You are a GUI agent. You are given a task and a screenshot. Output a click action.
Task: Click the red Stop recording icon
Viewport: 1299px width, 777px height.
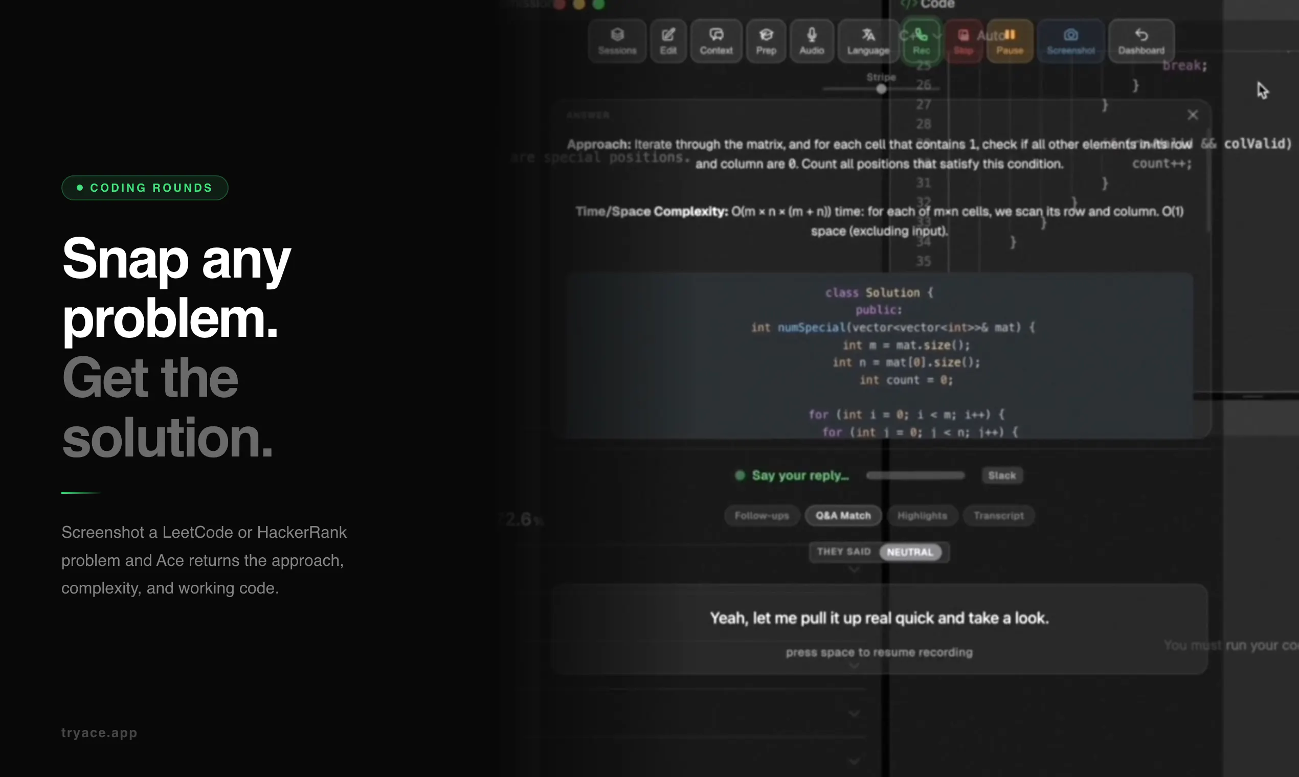pos(963,41)
